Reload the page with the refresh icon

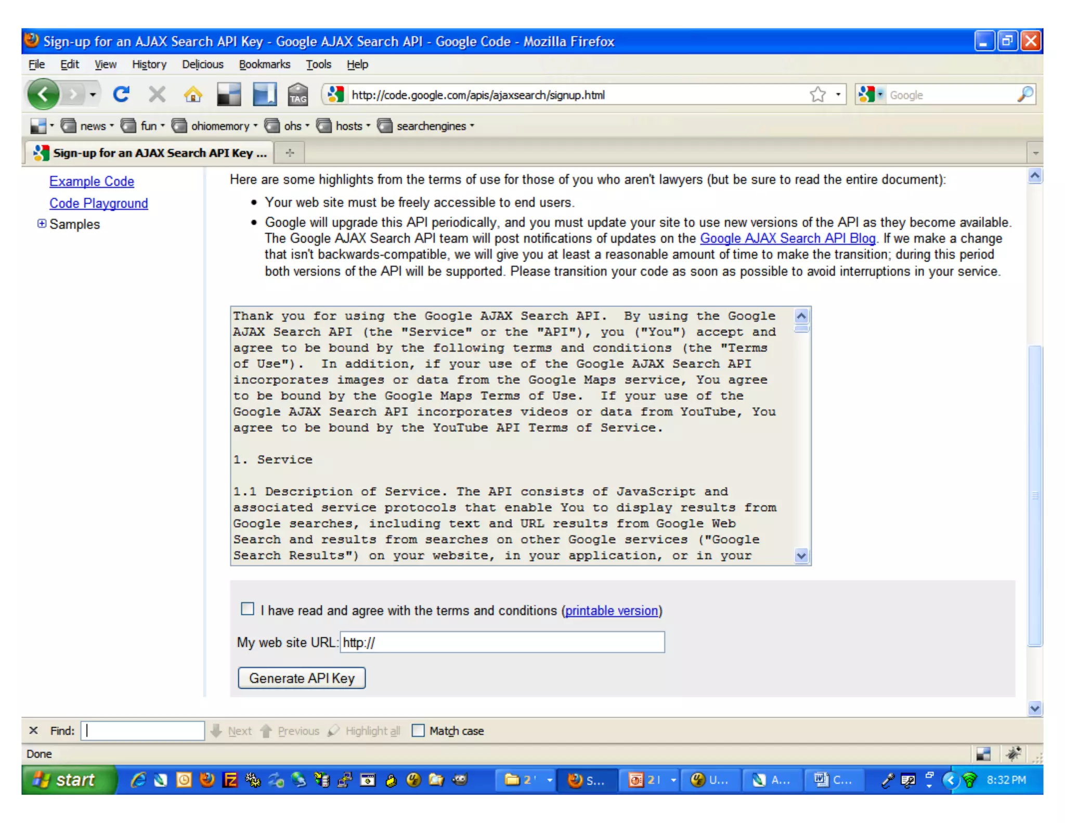122,95
